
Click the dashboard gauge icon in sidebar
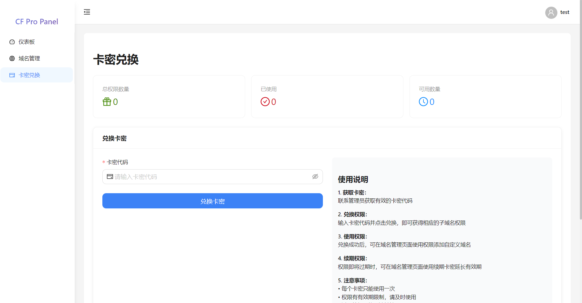pos(12,42)
